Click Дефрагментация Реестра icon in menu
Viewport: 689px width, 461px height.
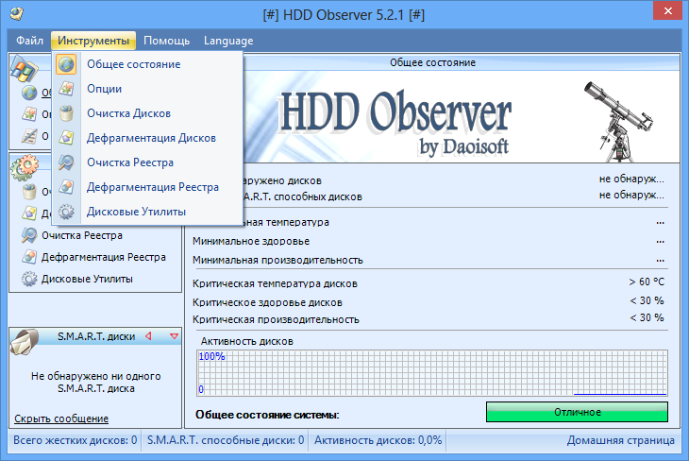click(66, 187)
